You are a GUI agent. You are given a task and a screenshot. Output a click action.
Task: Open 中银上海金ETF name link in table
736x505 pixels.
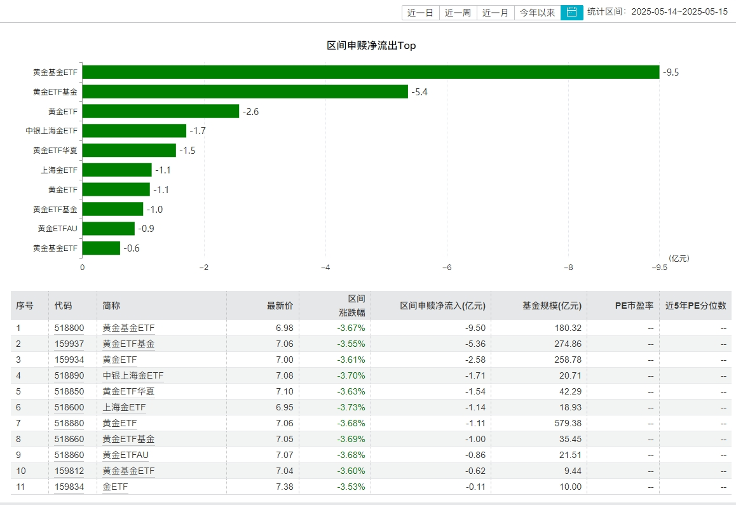click(133, 376)
